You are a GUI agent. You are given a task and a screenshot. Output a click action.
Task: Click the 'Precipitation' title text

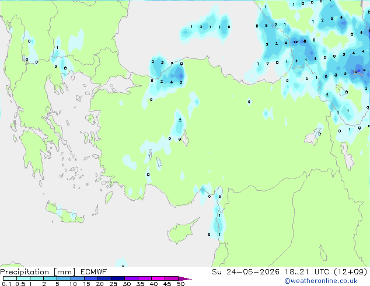coord(25,272)
